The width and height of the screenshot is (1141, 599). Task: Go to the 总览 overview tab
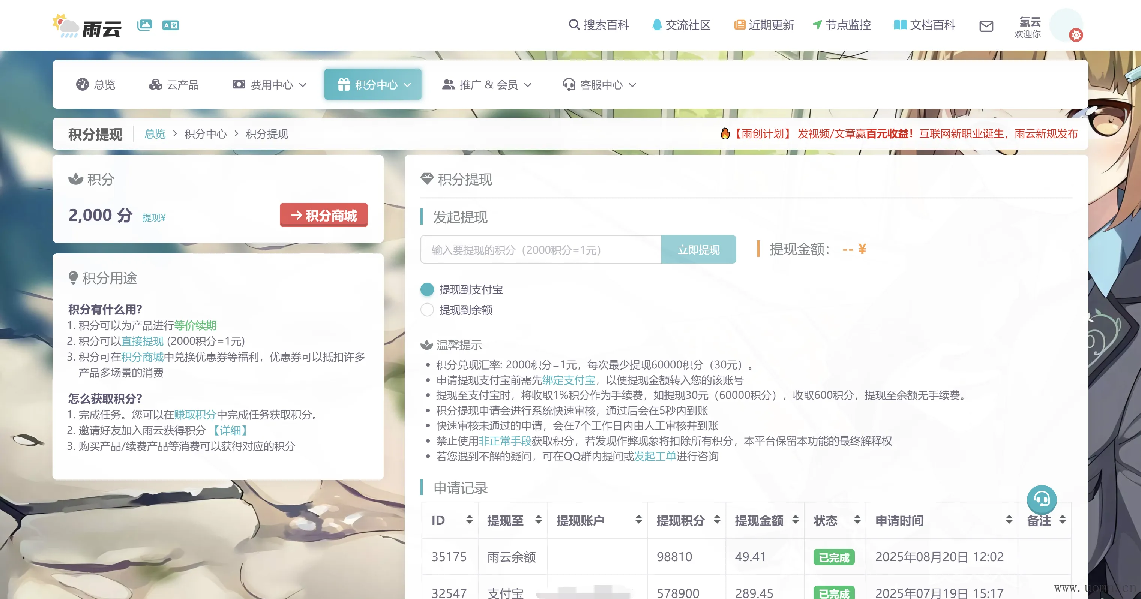click(96, 85)
